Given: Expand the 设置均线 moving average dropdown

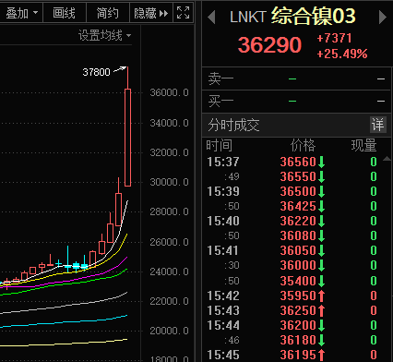Looking at the screenshot, I should click(x=104, y=35).
